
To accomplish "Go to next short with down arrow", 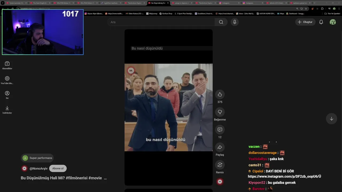I will [331, 119].
